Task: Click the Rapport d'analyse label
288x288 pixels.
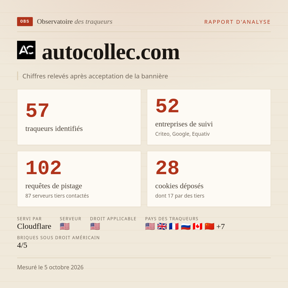Action: (x=238, y=22)
